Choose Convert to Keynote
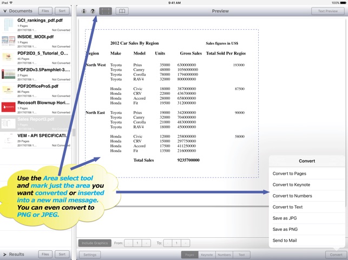This screenshot has height=260, width=348. tap(307, 185)
